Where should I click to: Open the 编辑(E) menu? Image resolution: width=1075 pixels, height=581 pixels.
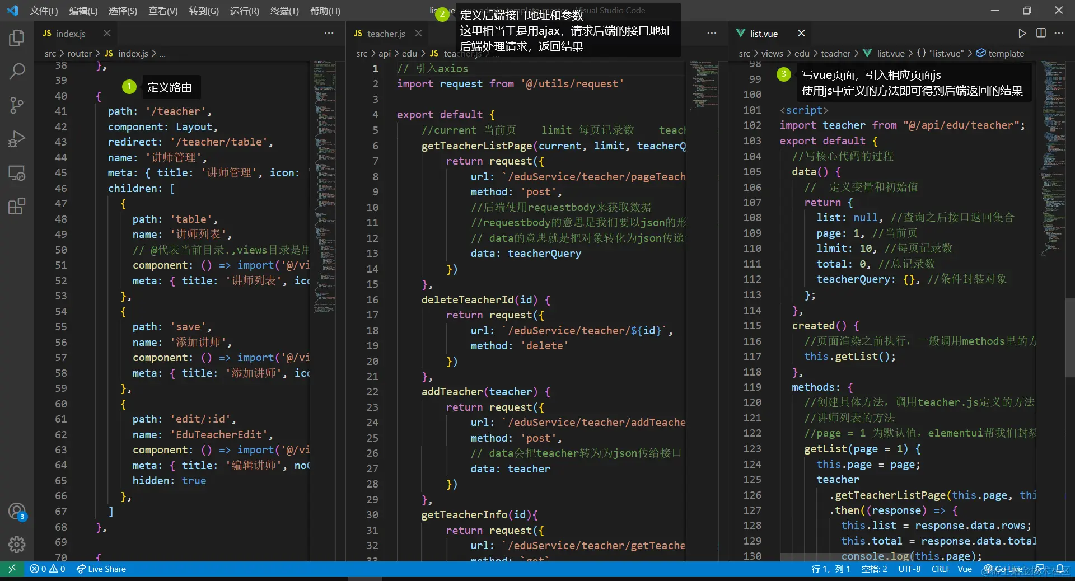pyautogui.click(x=83, y=11)
